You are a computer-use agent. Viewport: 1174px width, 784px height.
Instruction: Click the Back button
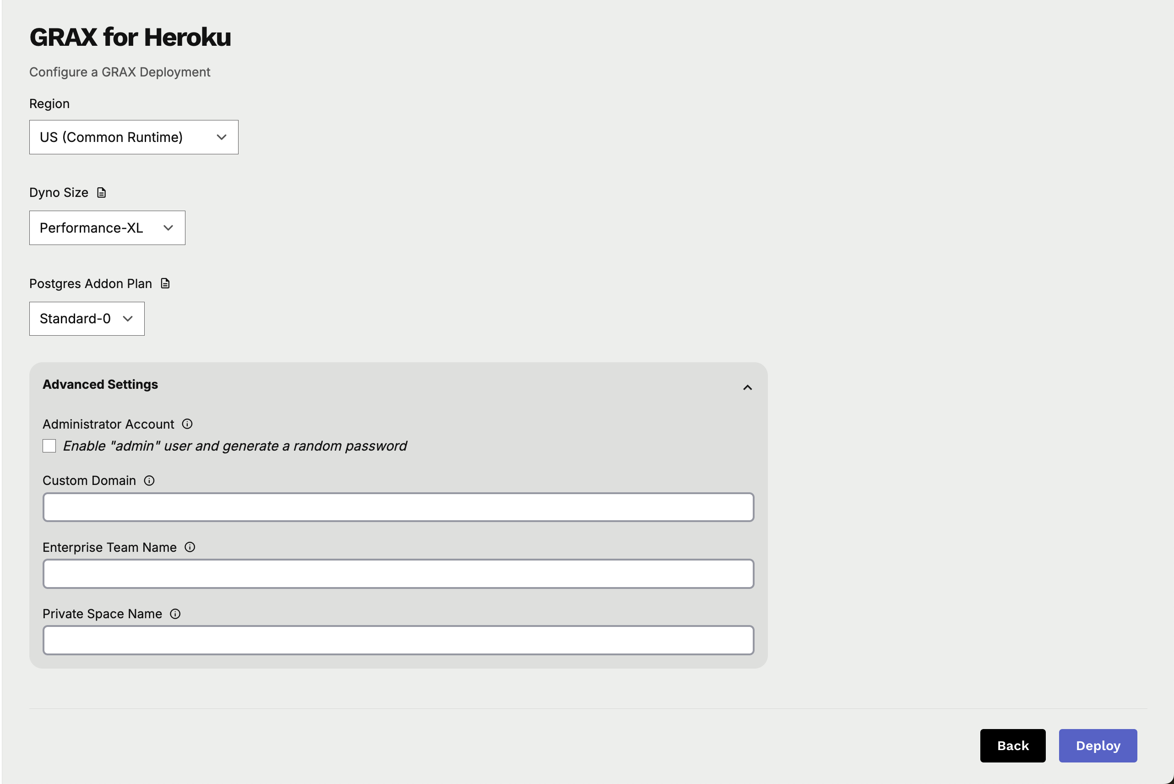click(1013, 746)
